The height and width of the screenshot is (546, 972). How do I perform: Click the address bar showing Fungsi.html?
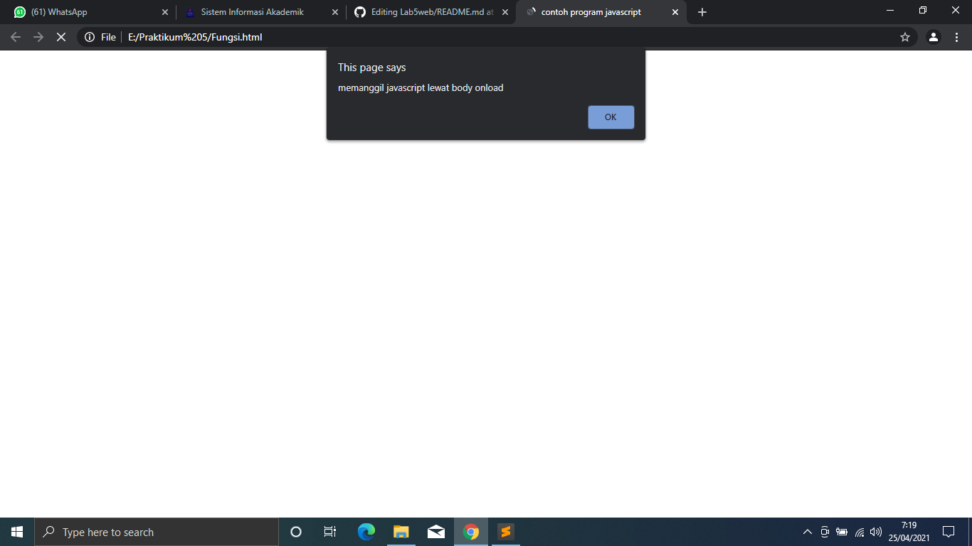point(213,36)
